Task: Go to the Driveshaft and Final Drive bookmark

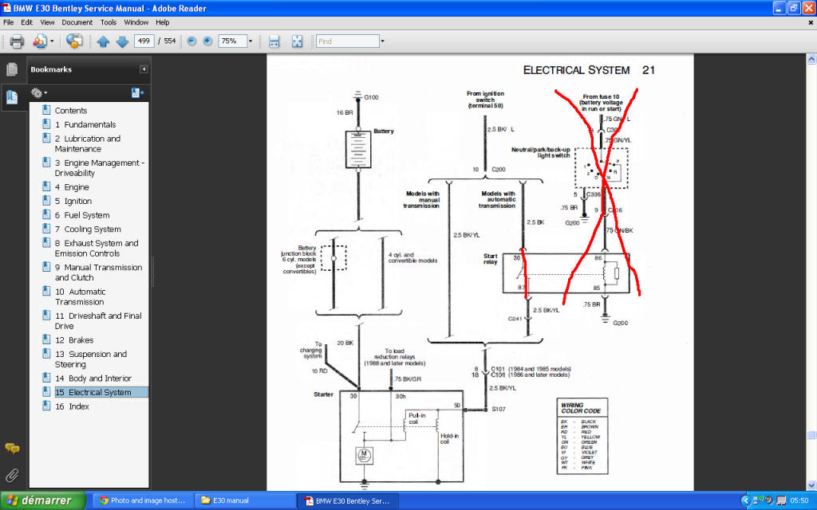Action: pos(98,320)
